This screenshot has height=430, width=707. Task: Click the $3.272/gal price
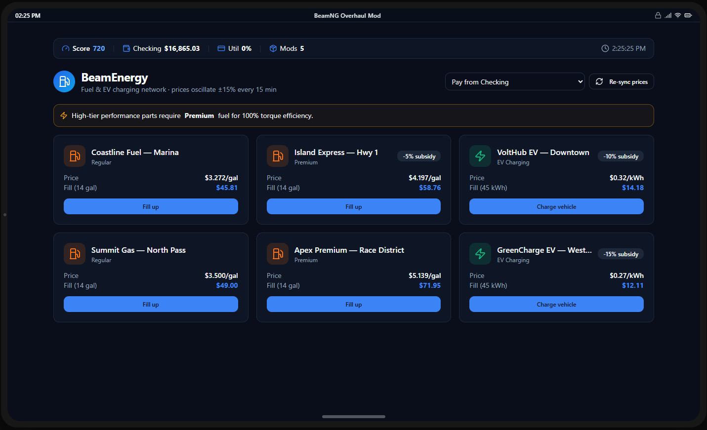[x=221, y=178]
